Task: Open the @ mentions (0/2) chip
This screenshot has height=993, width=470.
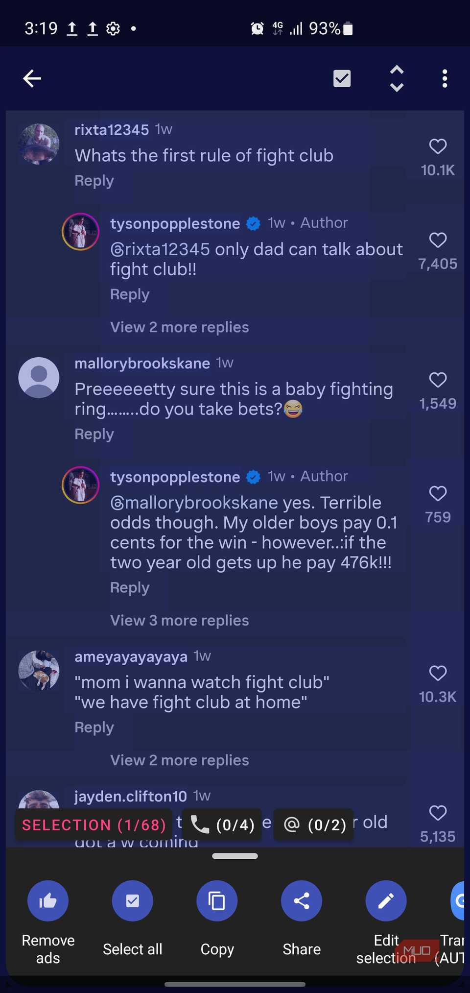Action: [x=313, y=825]
